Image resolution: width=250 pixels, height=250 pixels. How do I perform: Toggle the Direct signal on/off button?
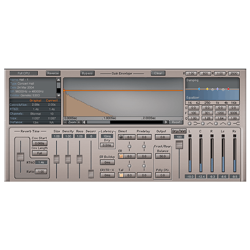coord(121,137)
